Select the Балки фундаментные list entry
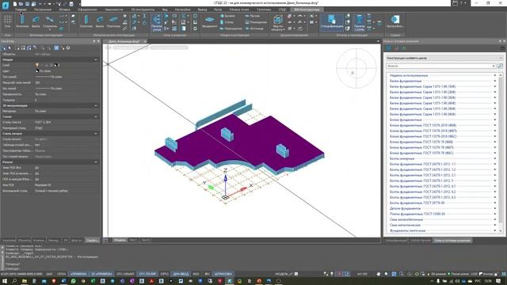 tap(406, 81)
